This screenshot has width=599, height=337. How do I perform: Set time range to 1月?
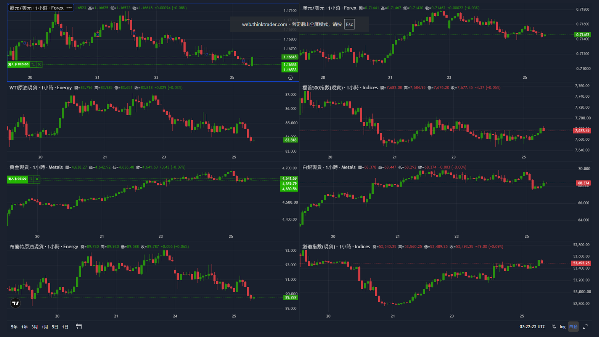pyautogui.click(x=45, y=327)
